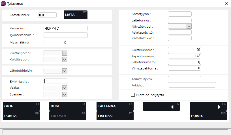Click the next record right arrow button
Viewport: 231px width, 135px height.
tap(208, 106)
